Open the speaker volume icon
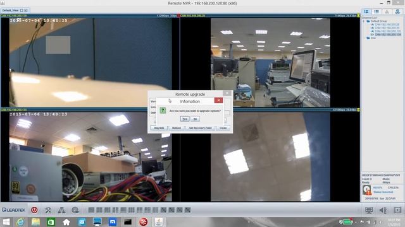The image size is (405, 227). 383,210
